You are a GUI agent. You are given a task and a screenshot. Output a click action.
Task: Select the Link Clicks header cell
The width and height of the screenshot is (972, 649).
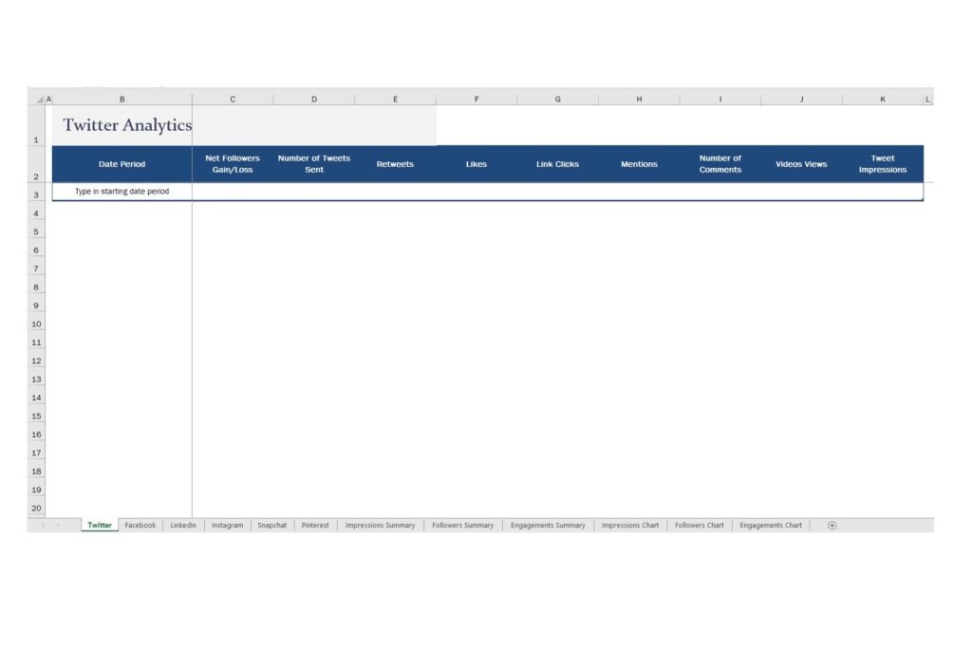557,164
